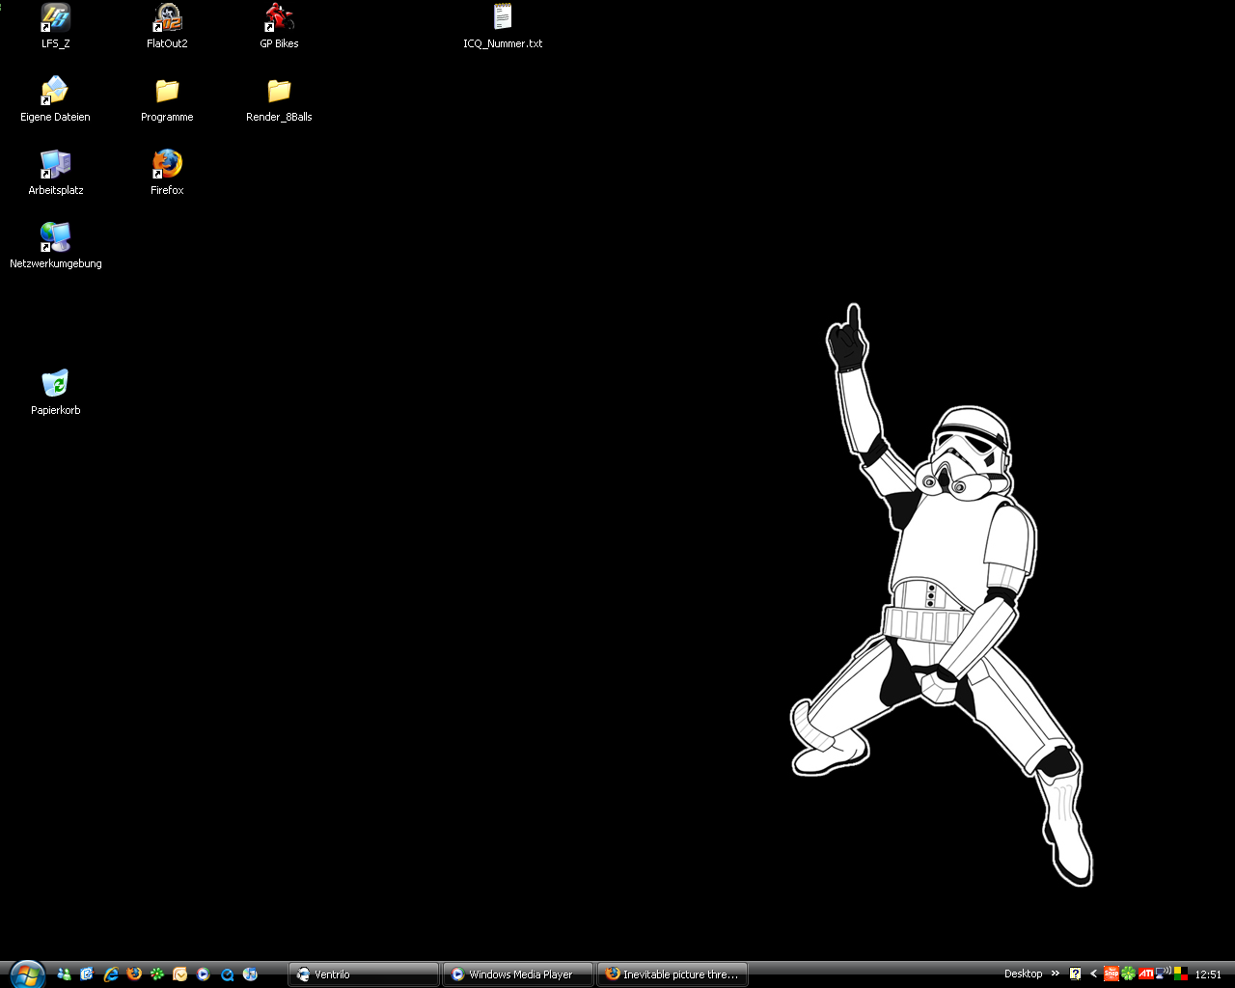Select the Firefox desktop shortcut
1235x988 pixels.
click(167, 173)
